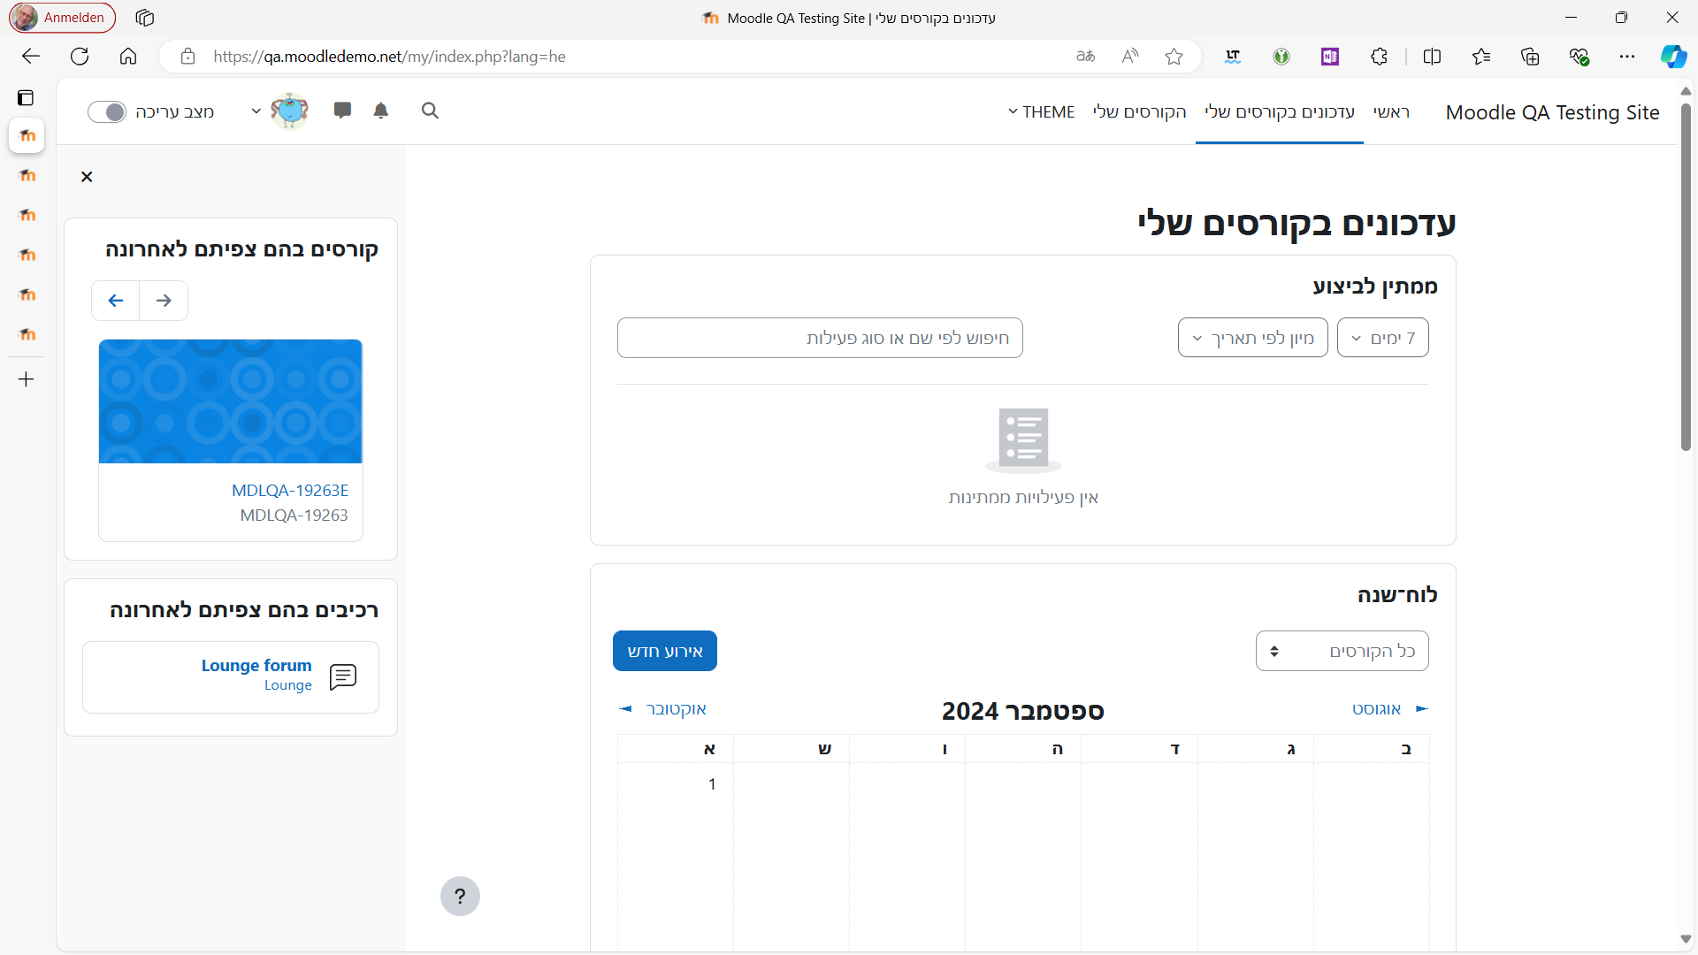1698x955 pixels.
Task: Click the translate page icon
Action: 1085,57
